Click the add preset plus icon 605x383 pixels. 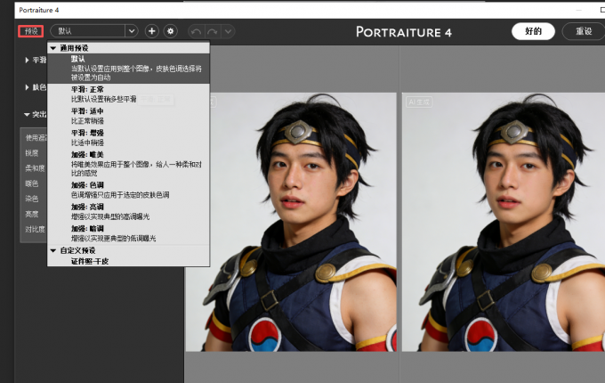[151, 31]
